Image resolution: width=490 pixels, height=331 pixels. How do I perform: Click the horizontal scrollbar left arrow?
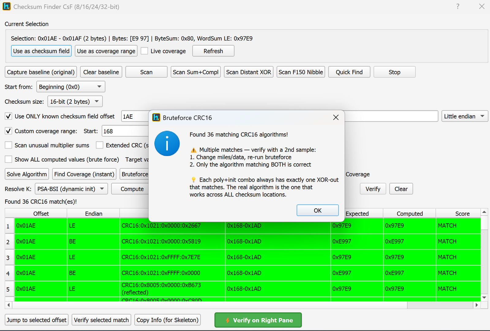pyautogui.click(x=9, y=305)
